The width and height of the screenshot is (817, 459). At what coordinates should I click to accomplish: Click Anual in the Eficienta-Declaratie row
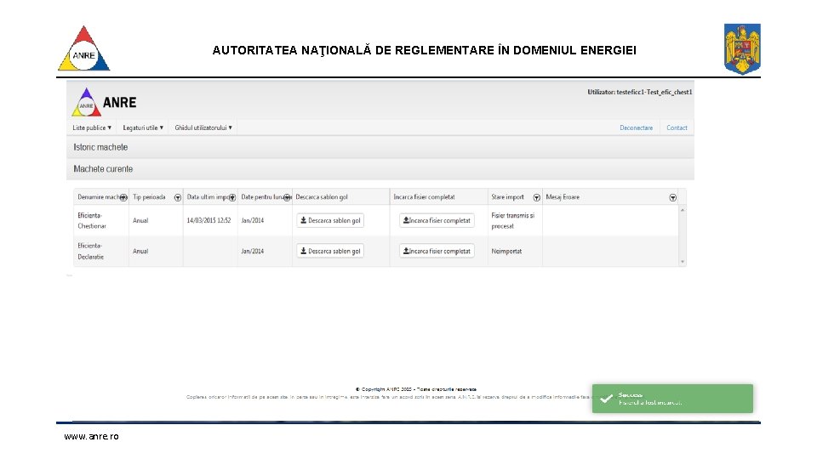pos(140,251)
